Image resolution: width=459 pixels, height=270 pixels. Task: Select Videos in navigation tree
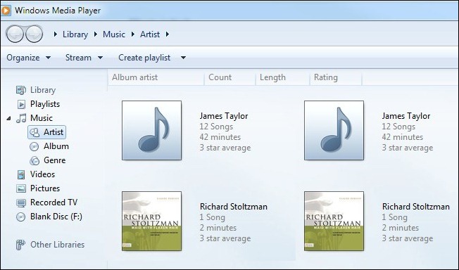pyautogui.click(x=42, y=174)
